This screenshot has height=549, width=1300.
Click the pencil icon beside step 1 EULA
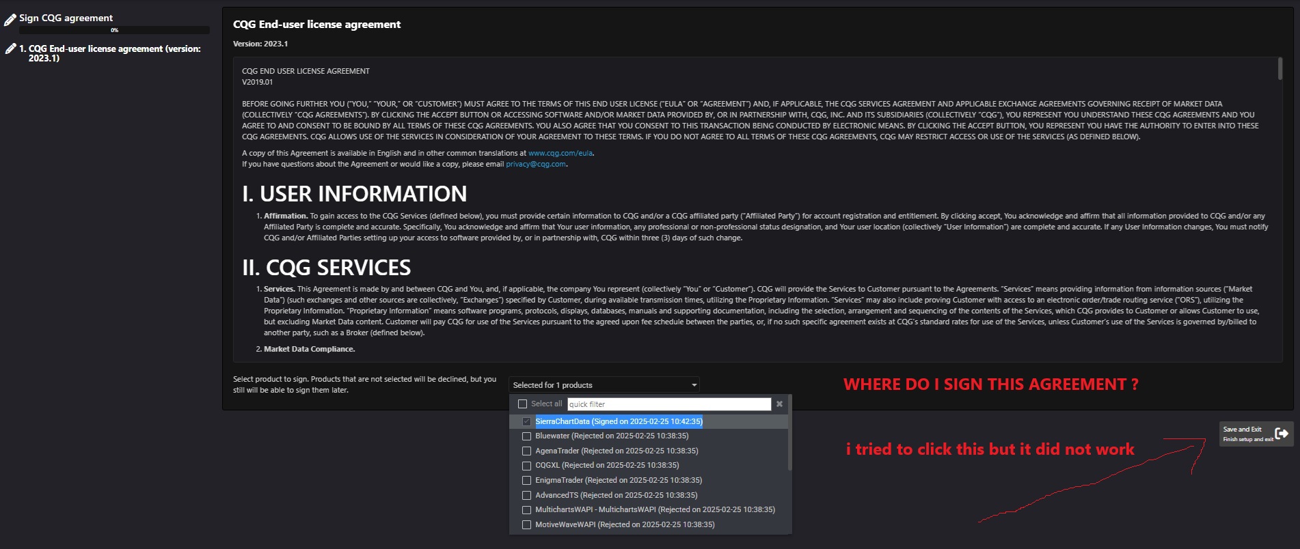(10, 48)
